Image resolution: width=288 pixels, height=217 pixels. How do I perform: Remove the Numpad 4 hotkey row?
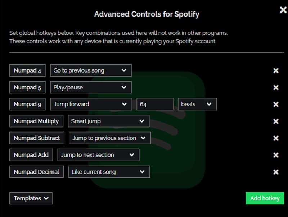click(x=276, y=70)
